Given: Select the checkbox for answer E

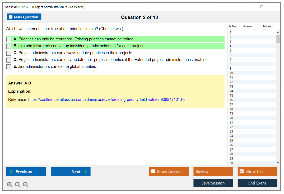Looking at the screenshot, I should 9,67.
